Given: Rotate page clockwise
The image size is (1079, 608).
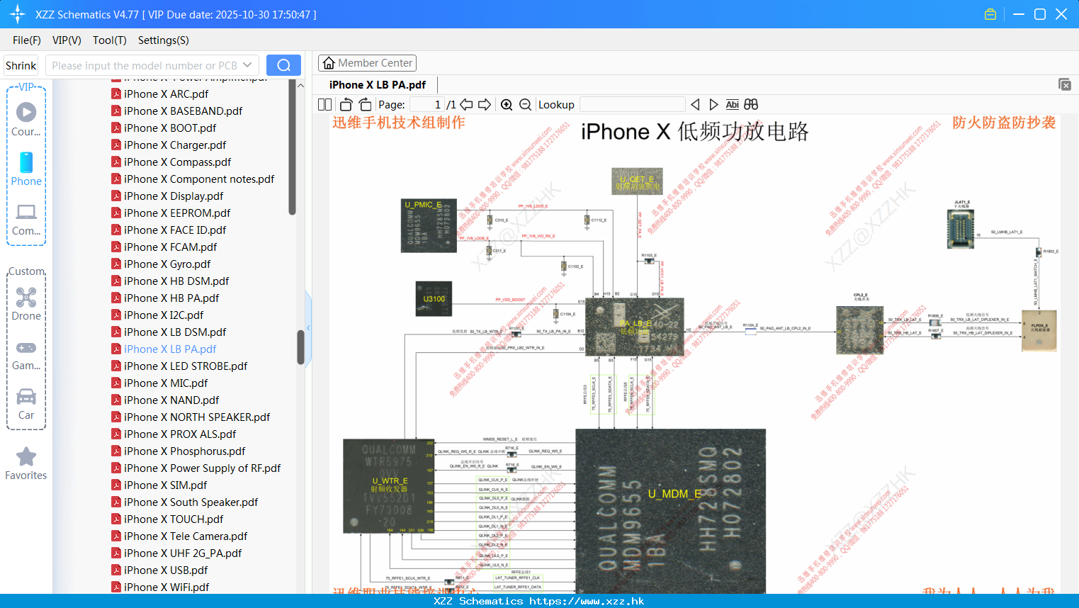Looking at the screenshot, I should tap(365, 104).
